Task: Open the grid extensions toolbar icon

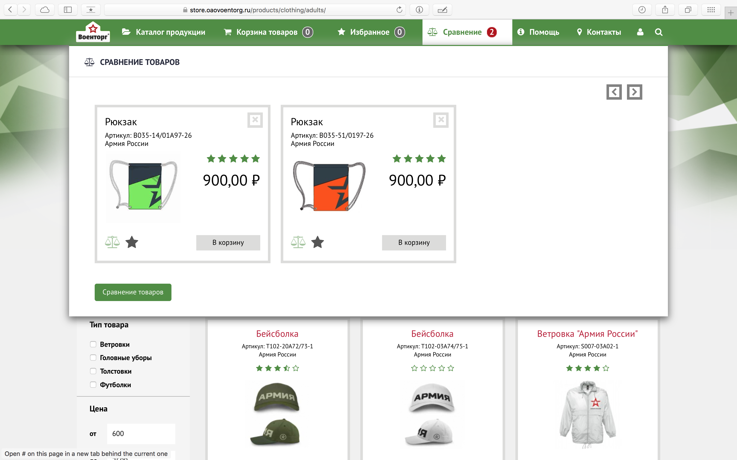Action: point(711,10)
